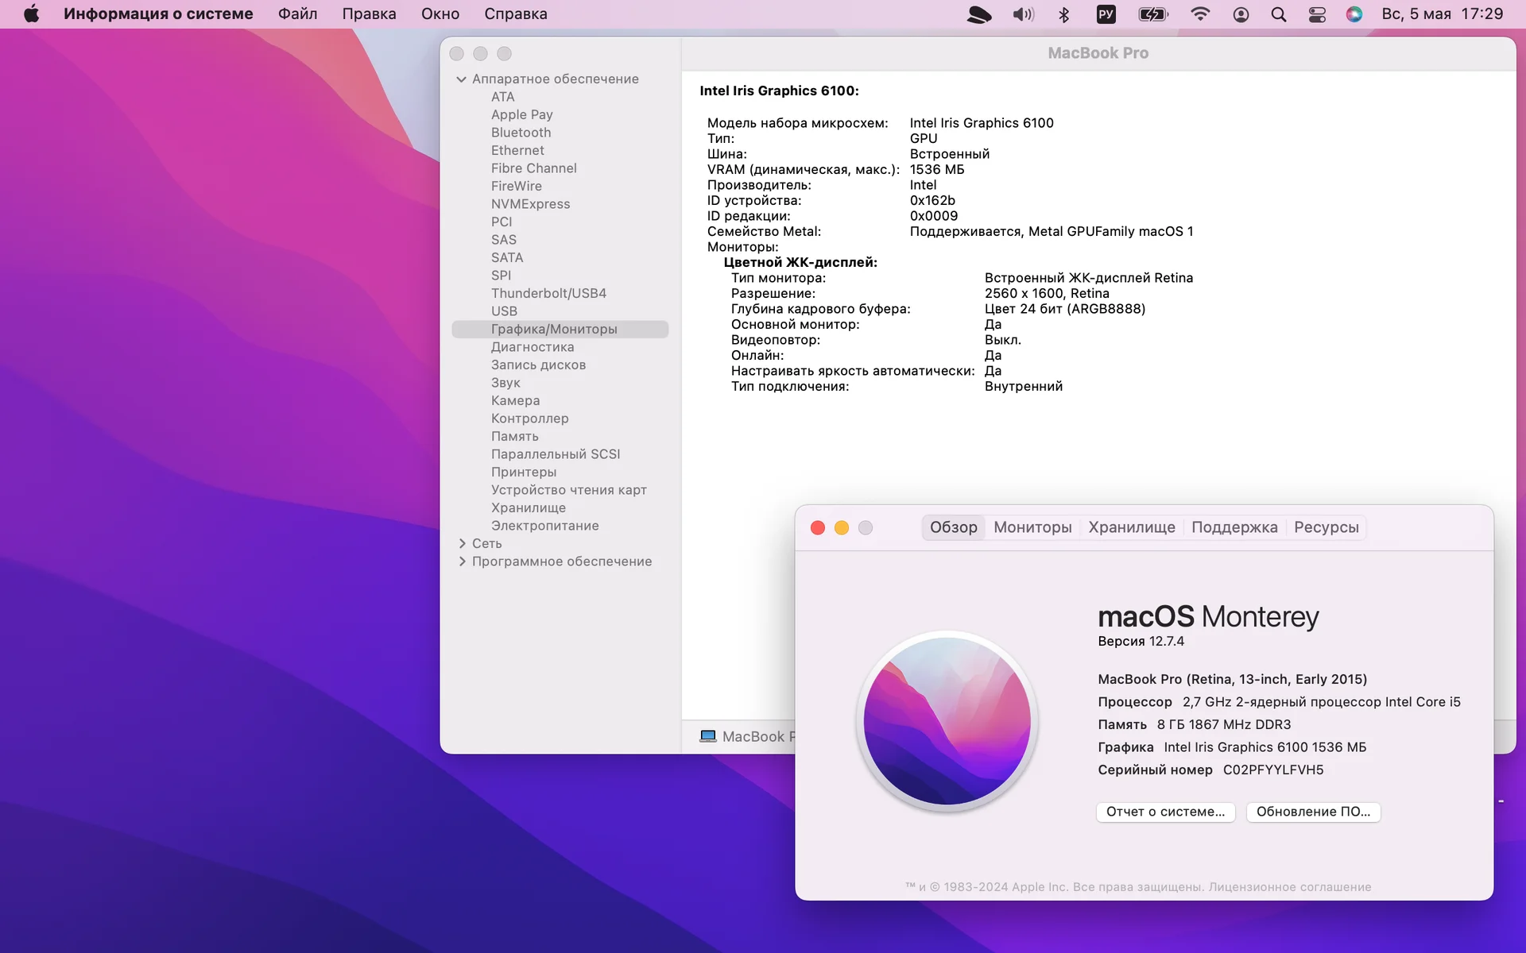Minimize the About This Mac window

tap(842, 528)
